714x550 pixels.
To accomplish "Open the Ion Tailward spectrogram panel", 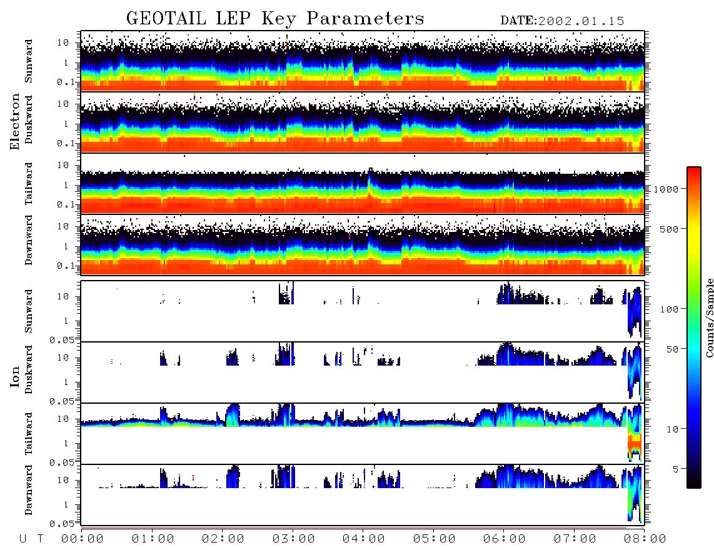I will point(363,434).
